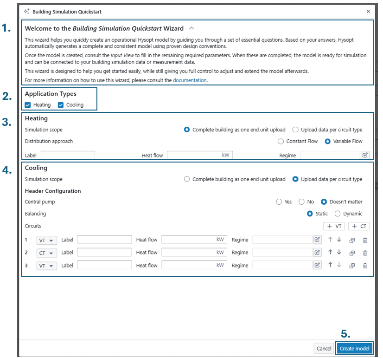Viewport: 383px width, 358px height.
Task: Uncheck the Heating application type
Action: [x=28, y=105]
